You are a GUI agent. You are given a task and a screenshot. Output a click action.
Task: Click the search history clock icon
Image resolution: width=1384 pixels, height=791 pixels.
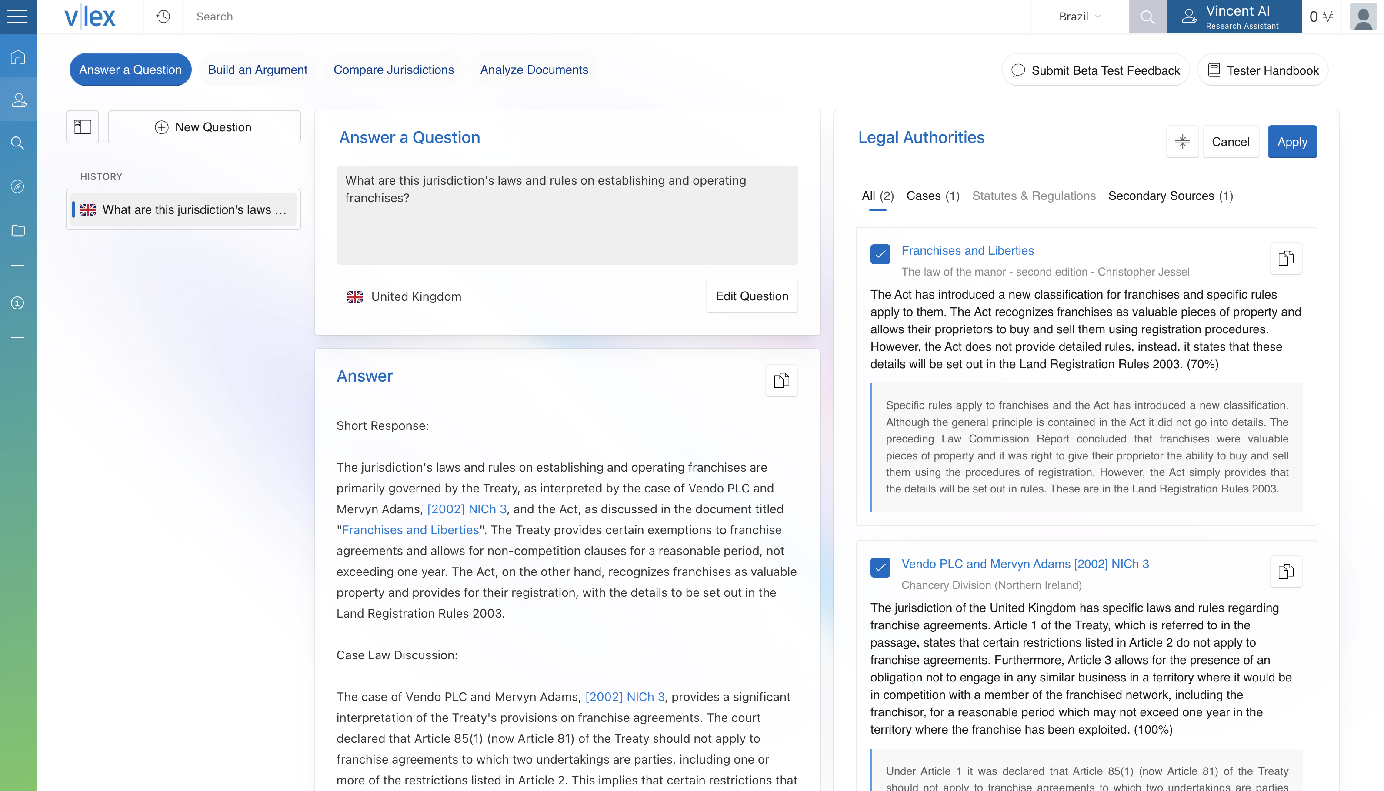coord(163,17)
